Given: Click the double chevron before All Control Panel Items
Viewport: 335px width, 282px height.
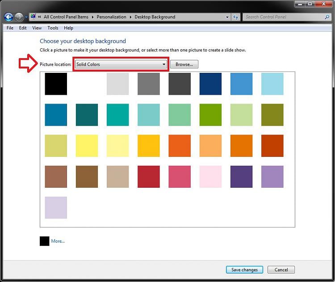Looking at the screenshot, I should [39, 17].
